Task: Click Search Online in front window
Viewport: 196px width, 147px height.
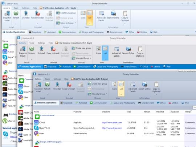Action: tap(144, 86)
